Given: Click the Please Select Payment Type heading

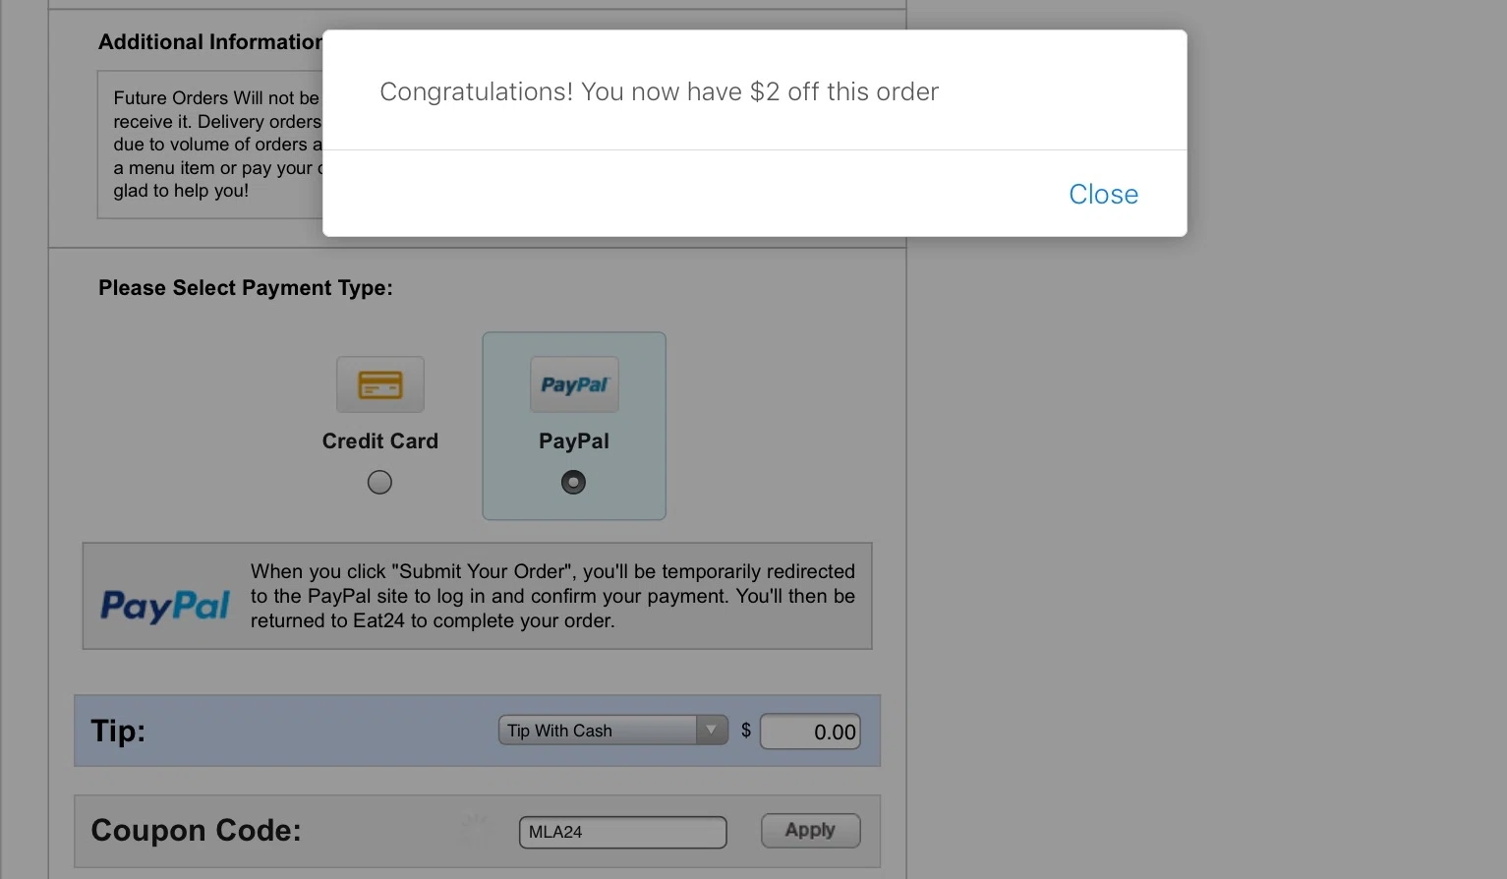Looking at the screenshot, I should click(246, 288).
